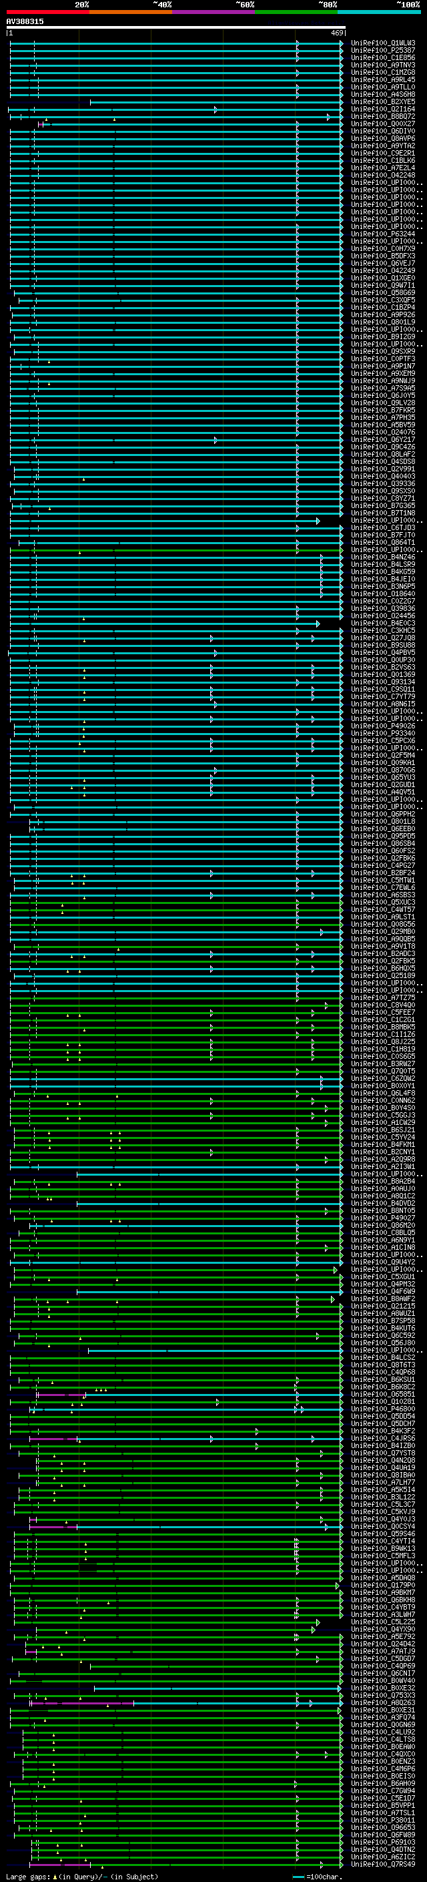Select the white AV388315 query sequence bar

click(175, 28)
